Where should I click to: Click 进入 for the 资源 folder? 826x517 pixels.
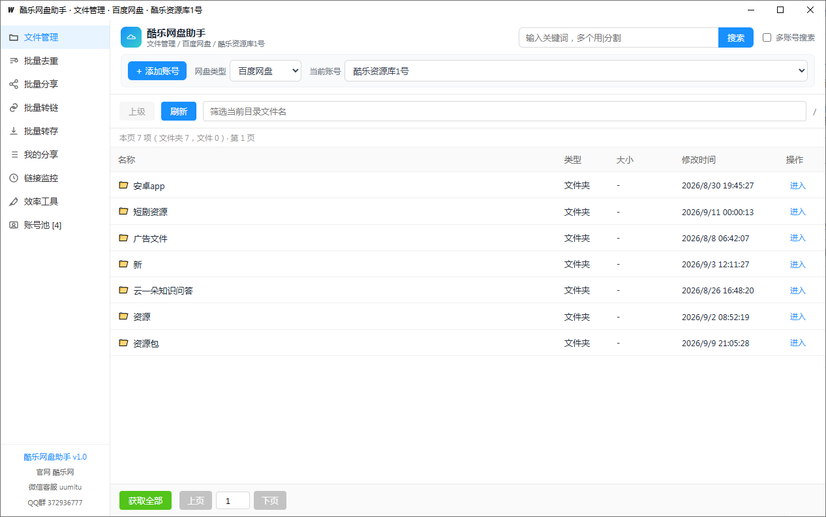pyautogui.click(x=798, y=316)
